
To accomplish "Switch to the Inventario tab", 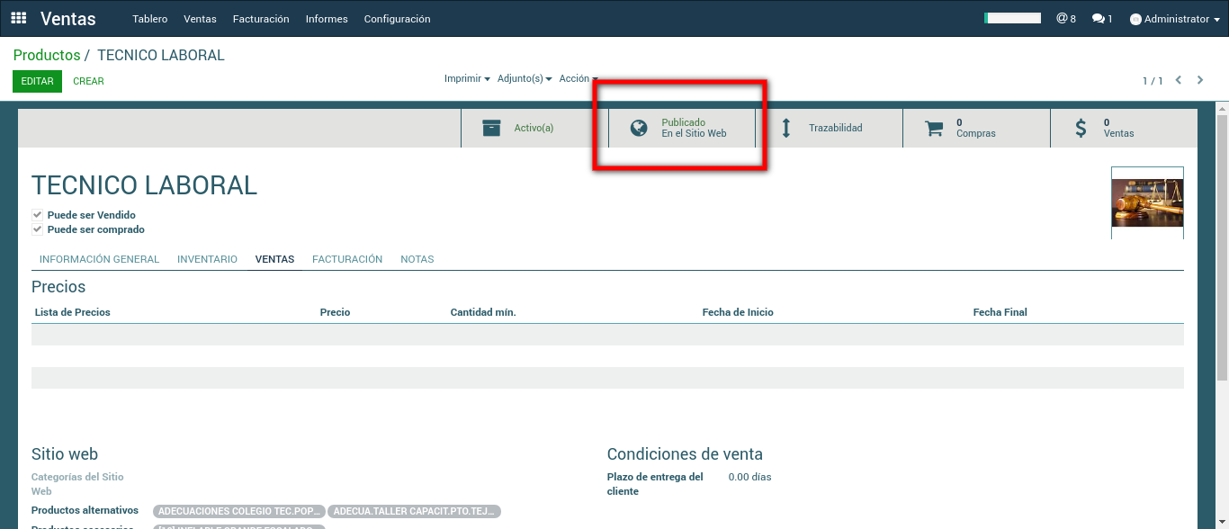I will point(207,259).
